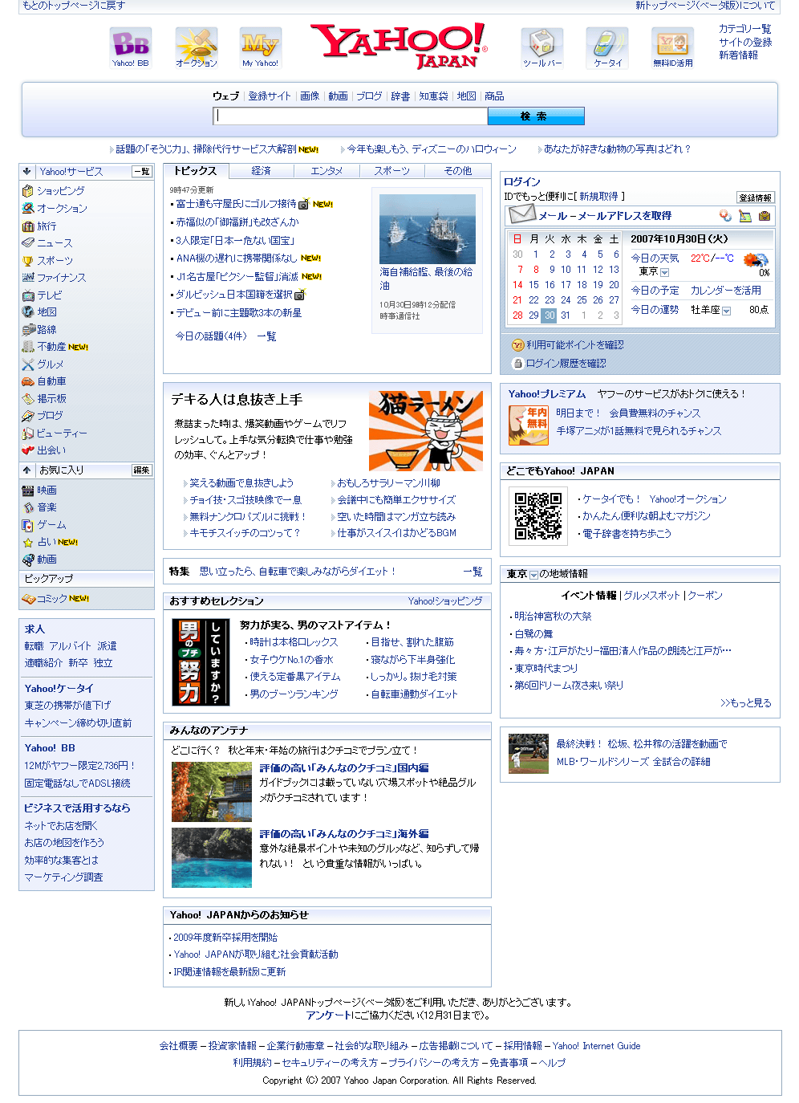Select the グルメ fork-and-knife icon
The width and height of the screenshot is (799, 1103).
[27, 364]
